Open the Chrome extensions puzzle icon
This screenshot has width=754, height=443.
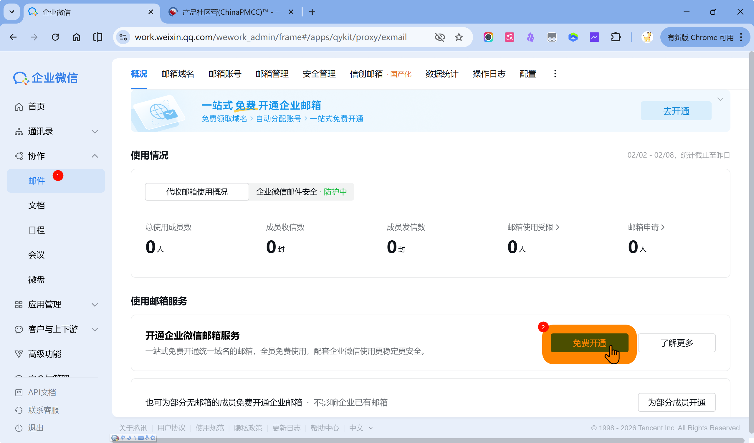pyautogui.click(x=616, y=37)
